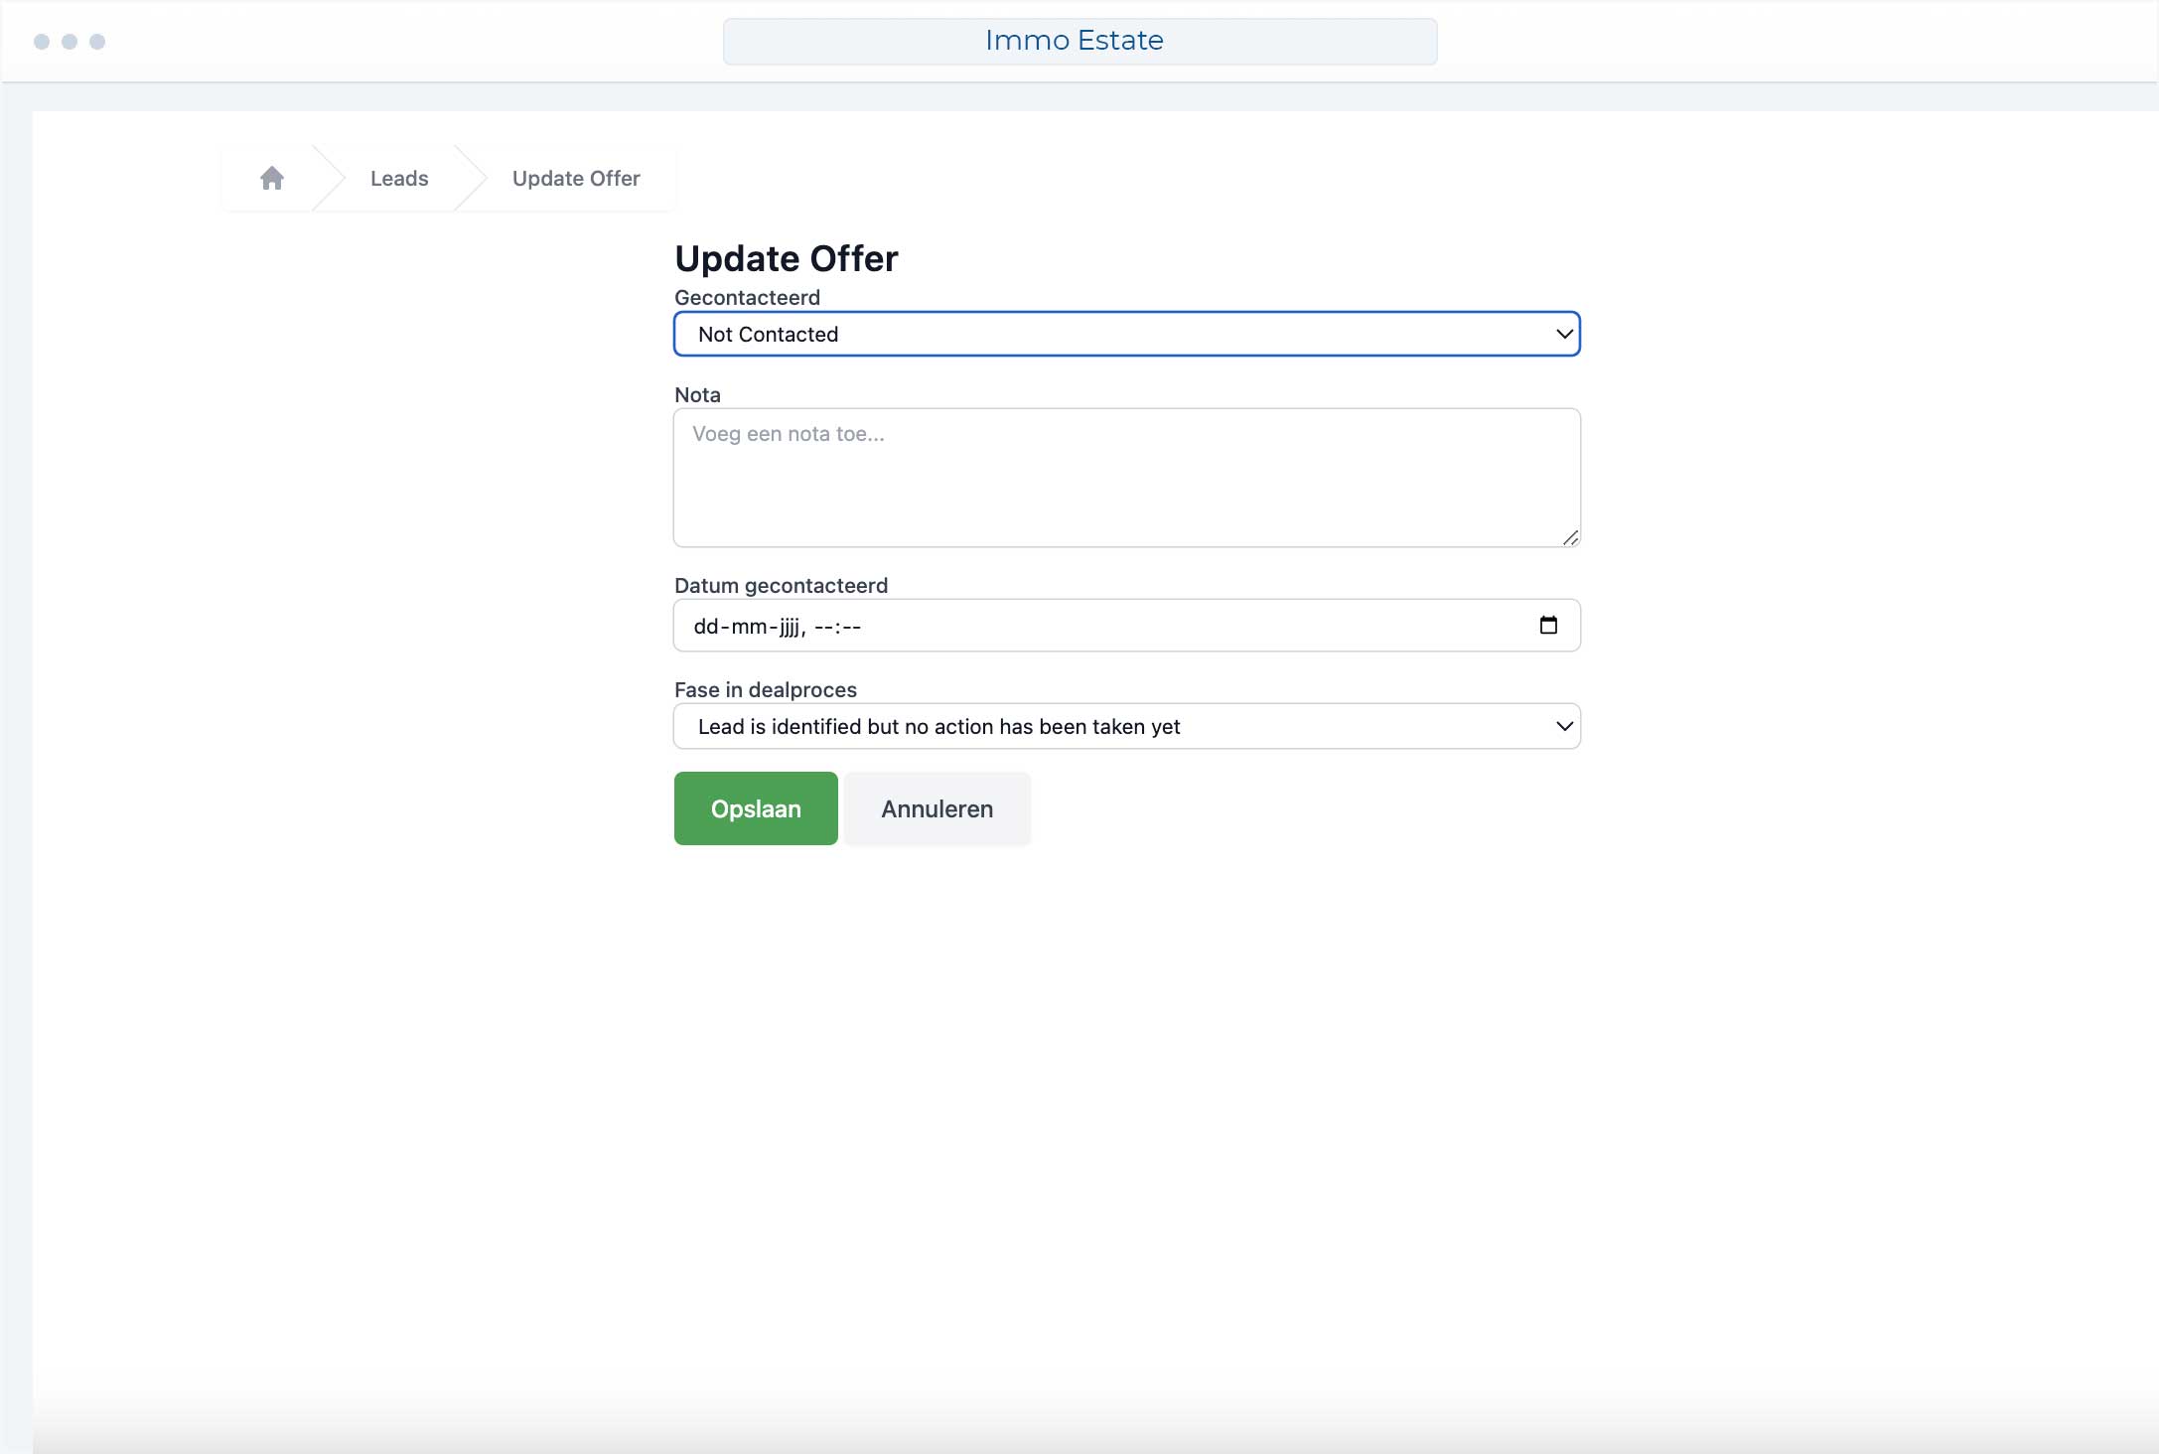Expand the Gecontacteerd dropdown chevron
The height and width of the screenshot is (1454, 2159).
click(x=1563, y=334)
